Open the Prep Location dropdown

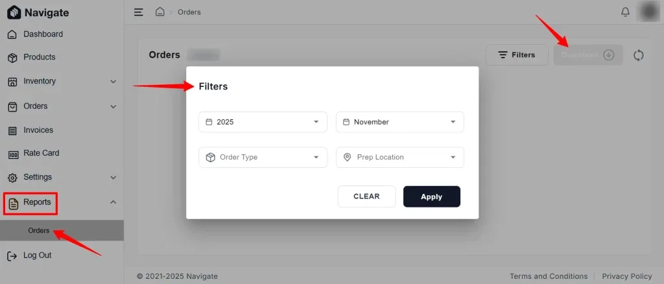(399, 158)
